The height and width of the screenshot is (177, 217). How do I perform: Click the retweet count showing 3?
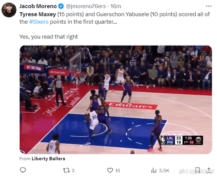73,170
